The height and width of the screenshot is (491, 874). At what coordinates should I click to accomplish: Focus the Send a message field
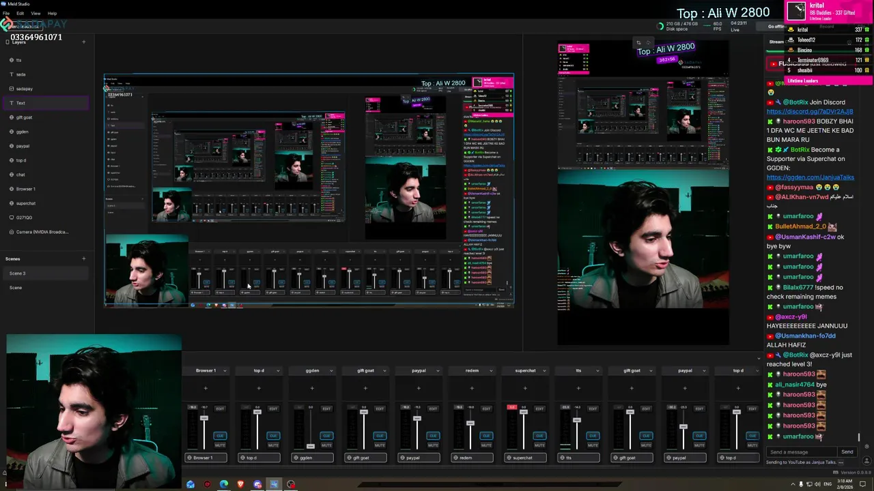(802, 452)
